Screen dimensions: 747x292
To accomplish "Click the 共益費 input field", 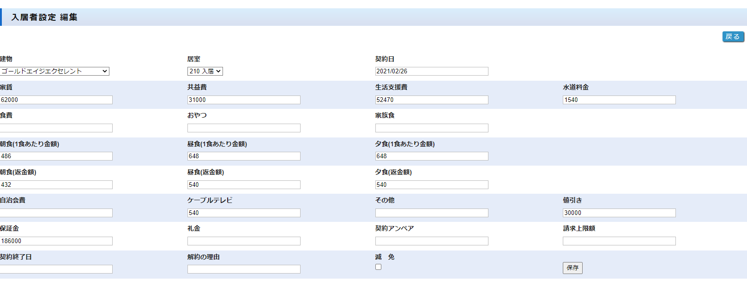I will click(x=244, y=100).
